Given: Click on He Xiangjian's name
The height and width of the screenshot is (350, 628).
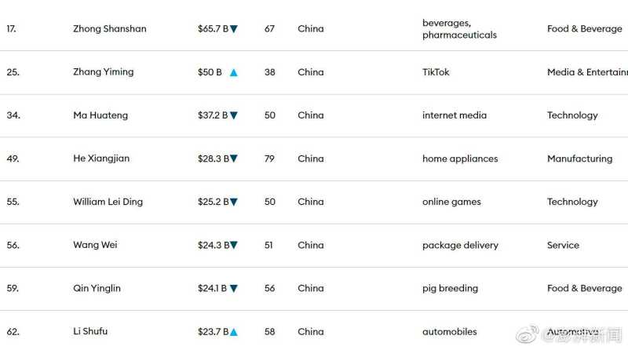Looking at the screenshot, I should click(x=101, y=159).
